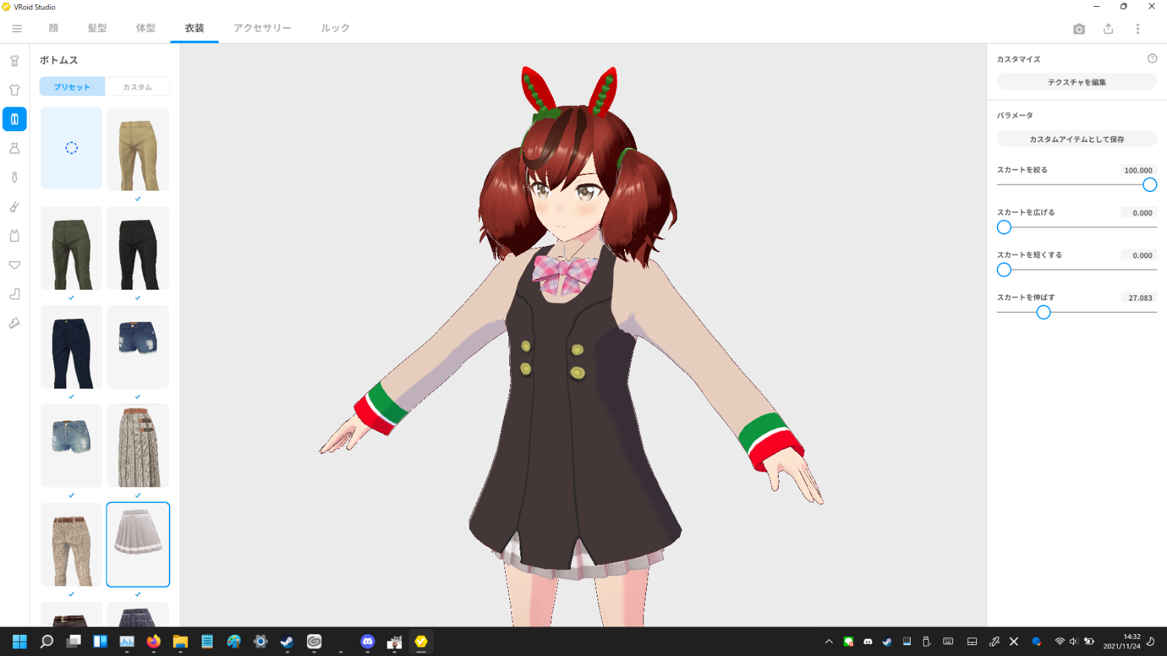Click the スカートを伸ばす slider handle
This screenshot has width=1167, height=656.
[x=1043, y=312]
